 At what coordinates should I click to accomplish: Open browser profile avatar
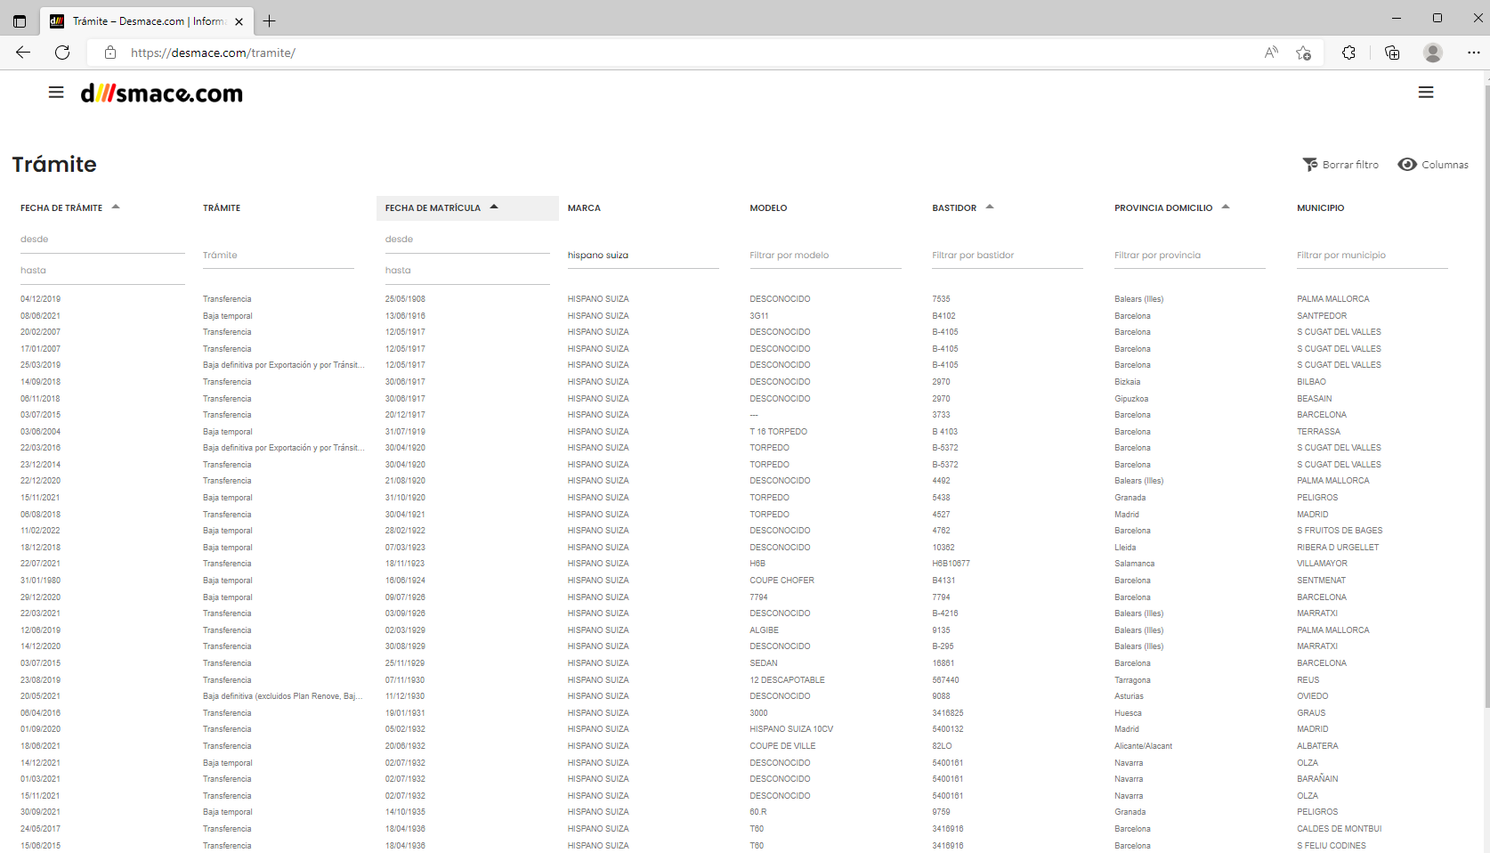[1433, 53]
